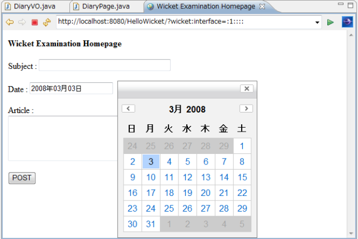Click the page scrollbar up arrow

coord(351,35)
